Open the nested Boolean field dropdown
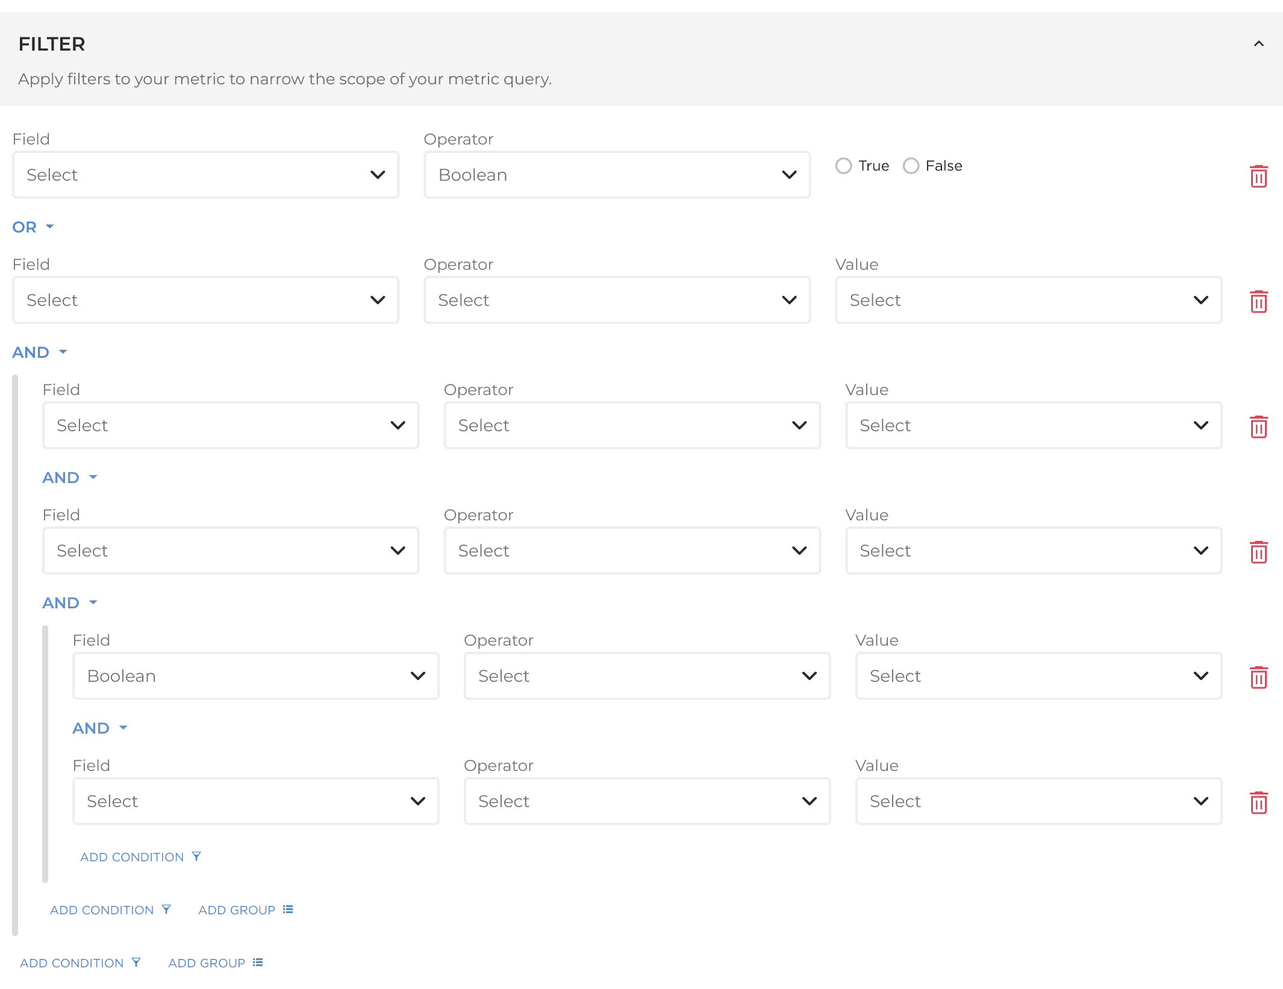 pos(255,676)
